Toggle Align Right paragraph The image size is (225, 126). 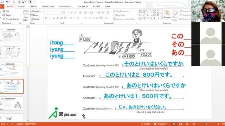(94, 18)
